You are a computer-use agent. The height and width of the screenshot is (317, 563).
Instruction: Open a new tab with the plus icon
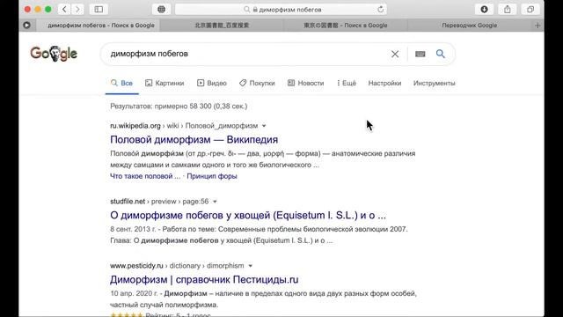click(537, 26)
